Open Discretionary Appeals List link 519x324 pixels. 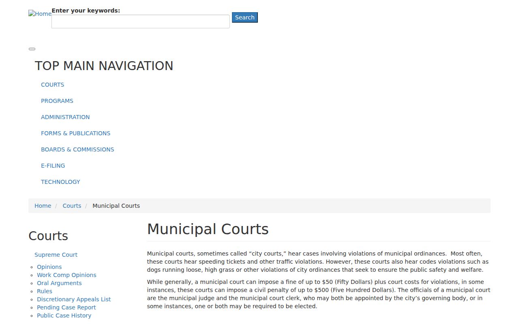pos(74,299)
